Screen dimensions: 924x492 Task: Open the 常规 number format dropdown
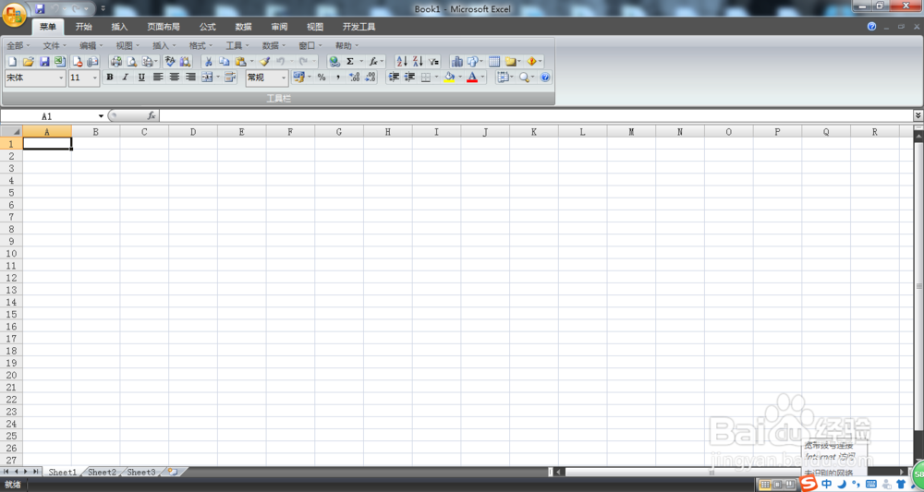coord(284,78)
